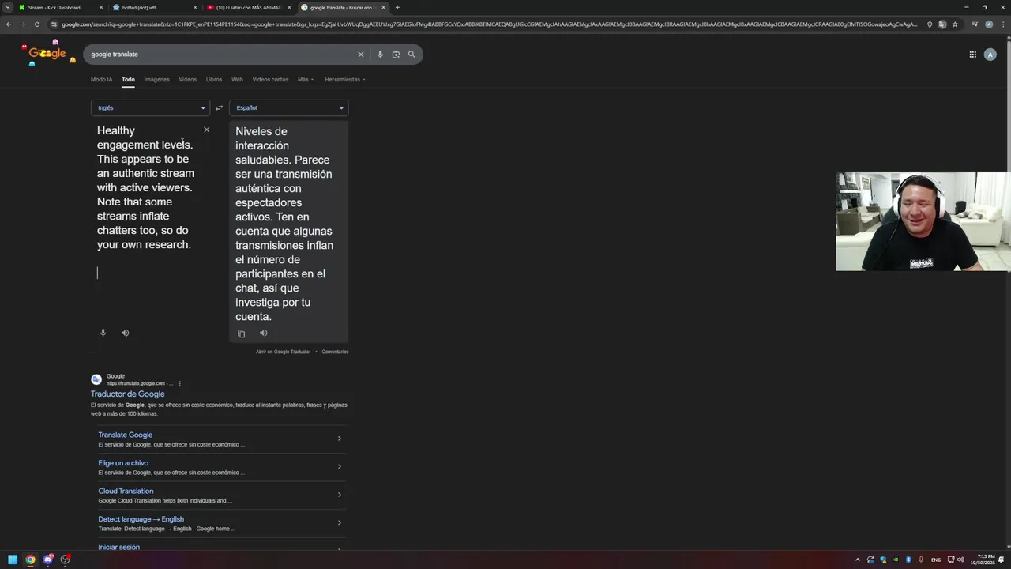Switch to Modo IA tab

tap(101, 80)
